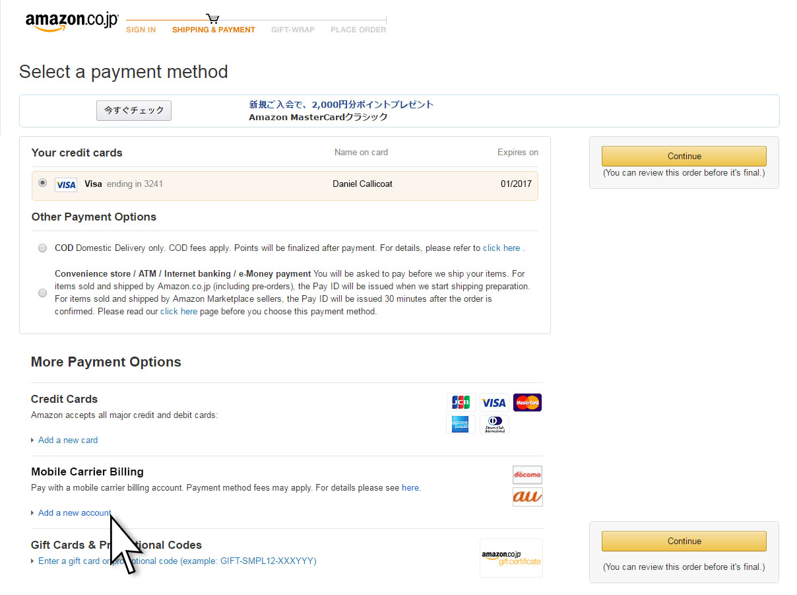
Task: Click the docomo carrier logo
Action: (x=527, y=475)
